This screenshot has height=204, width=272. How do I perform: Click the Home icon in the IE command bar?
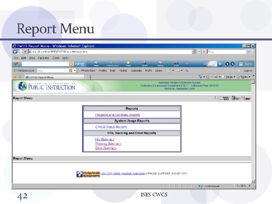[x=200, y=77]
